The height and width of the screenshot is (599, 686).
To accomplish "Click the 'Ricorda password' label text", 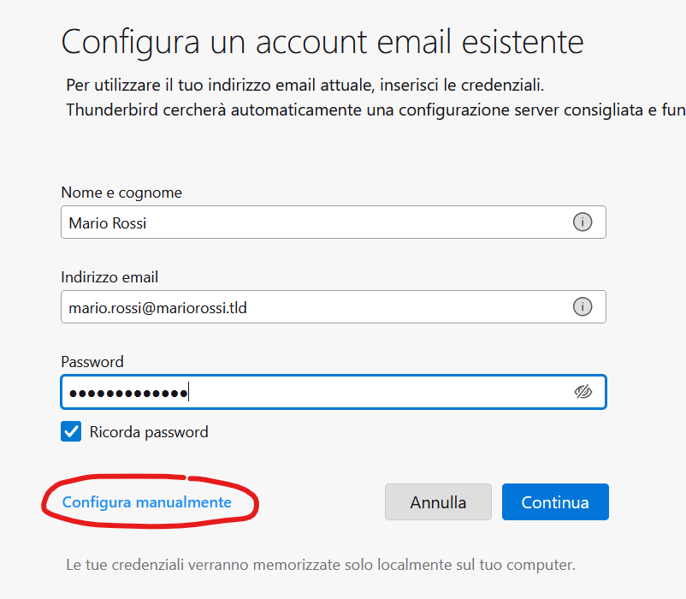I will (149, 432).
